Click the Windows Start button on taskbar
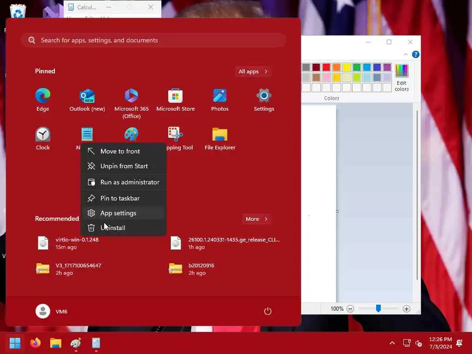 tap(15, 343)
